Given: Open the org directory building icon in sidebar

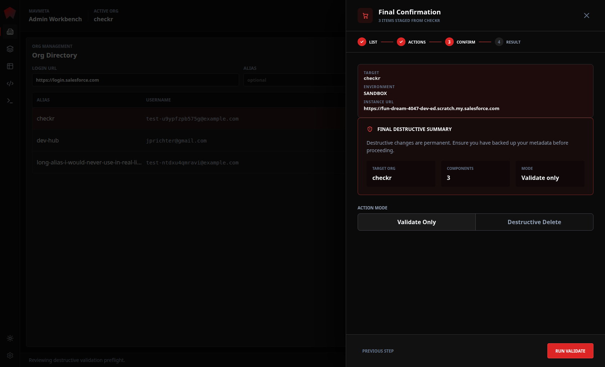Looking at the screenshot, I should click(10, 32).
